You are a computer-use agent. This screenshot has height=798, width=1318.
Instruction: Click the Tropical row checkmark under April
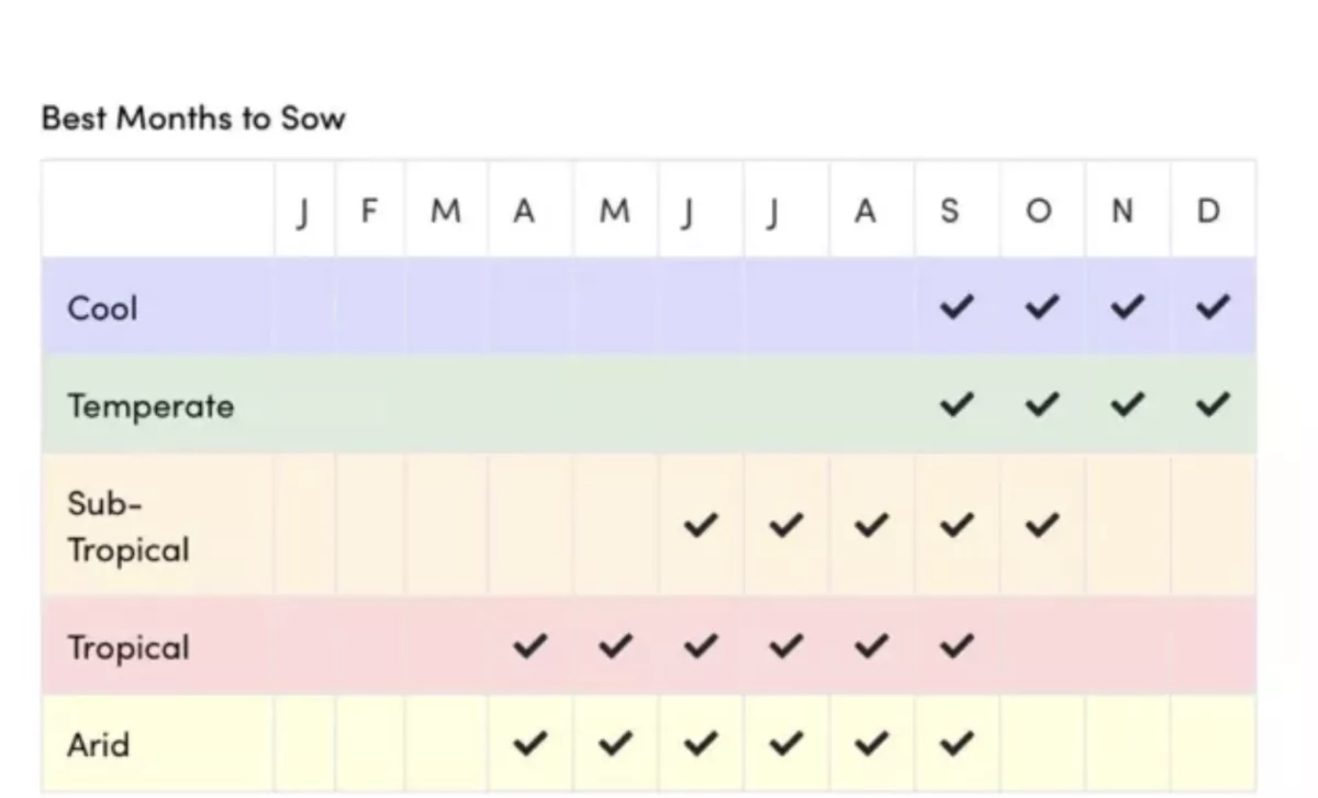[x=530, y=646]
